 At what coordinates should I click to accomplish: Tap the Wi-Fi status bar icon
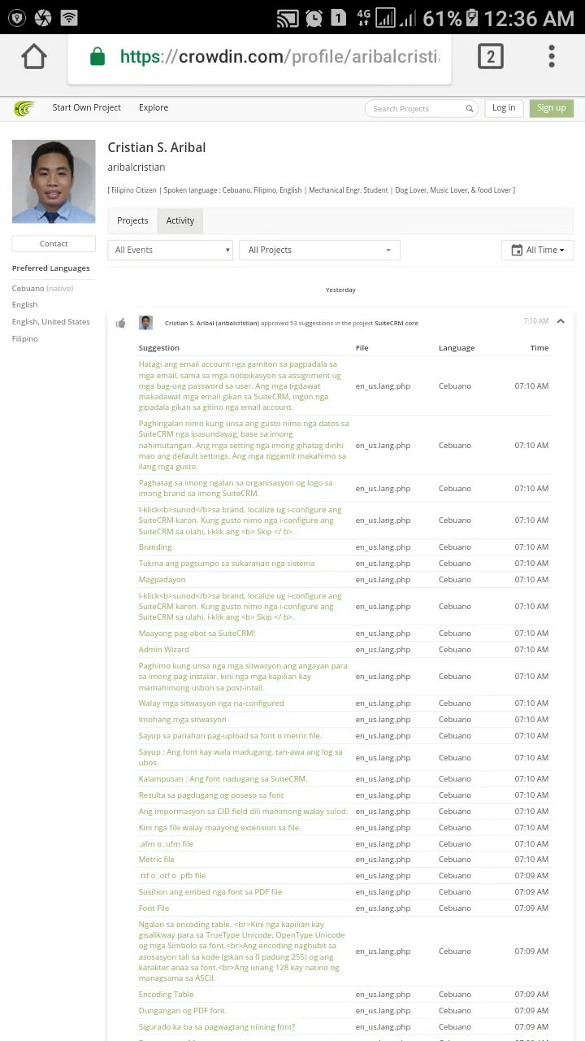point(69,18)
